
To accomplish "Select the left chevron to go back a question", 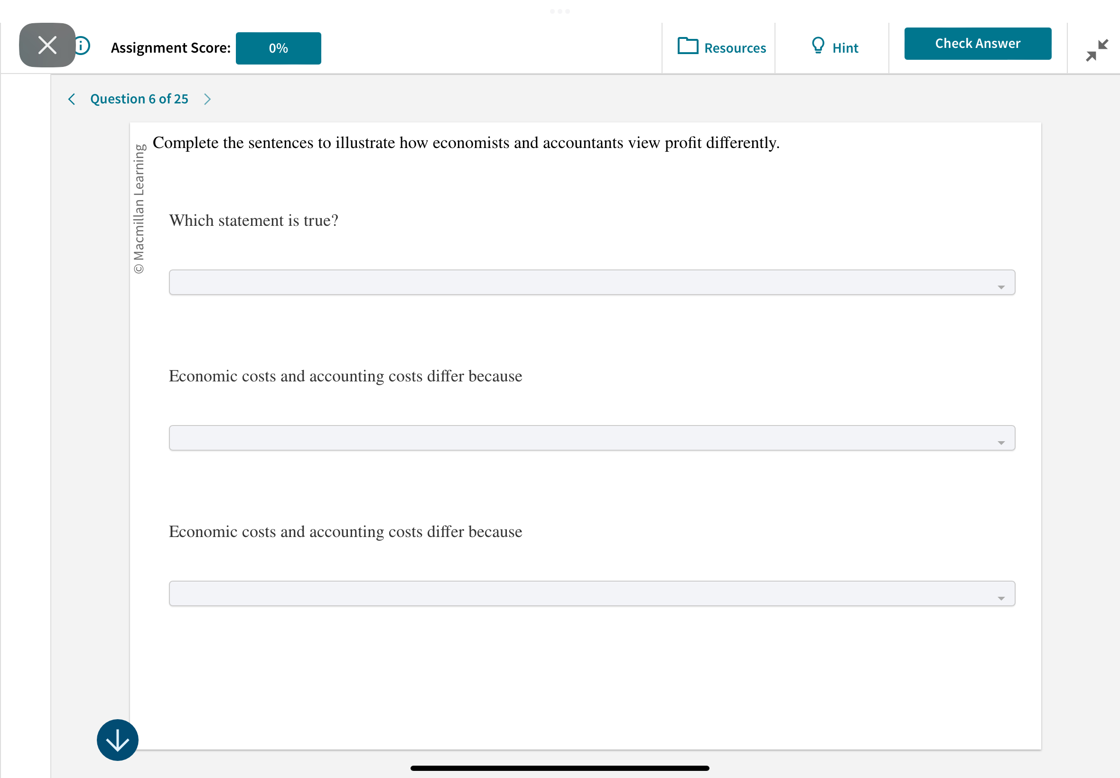I will pos(71,99).
